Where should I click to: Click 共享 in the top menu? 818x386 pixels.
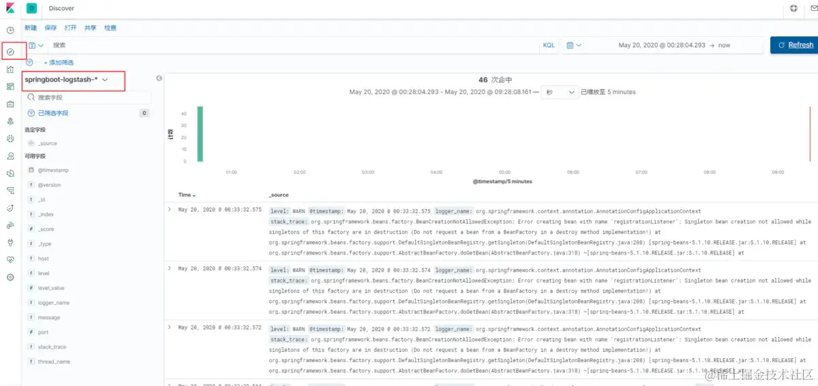(x=90, y=28)
